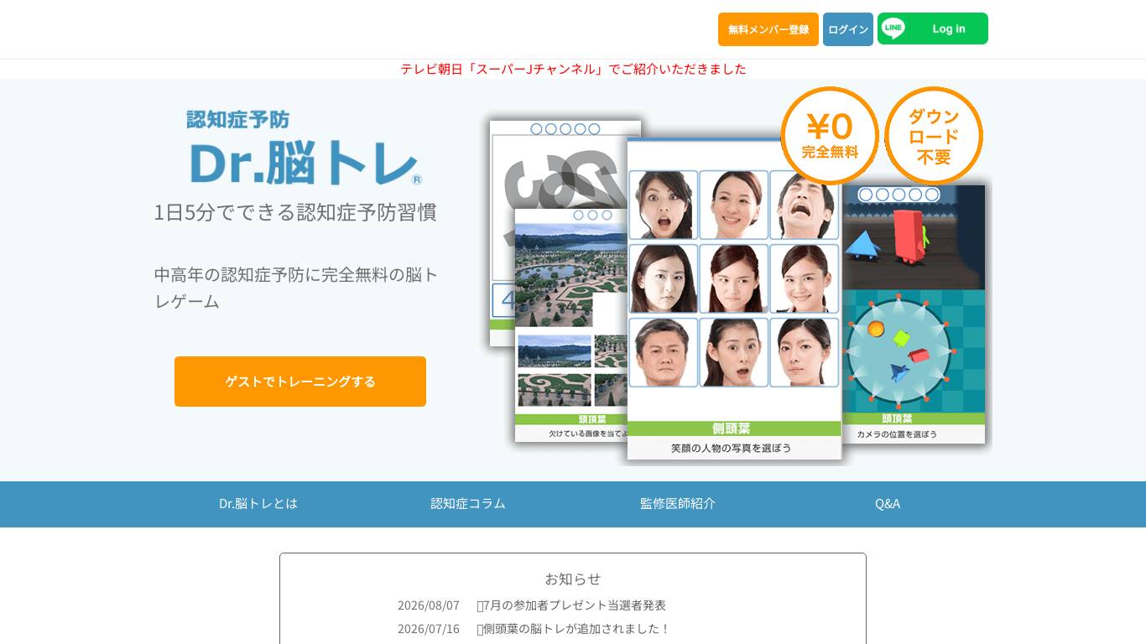Screen dimensions: 1146x644
Task: Open the blue ログイン button
Action: [x=848, y=29]
